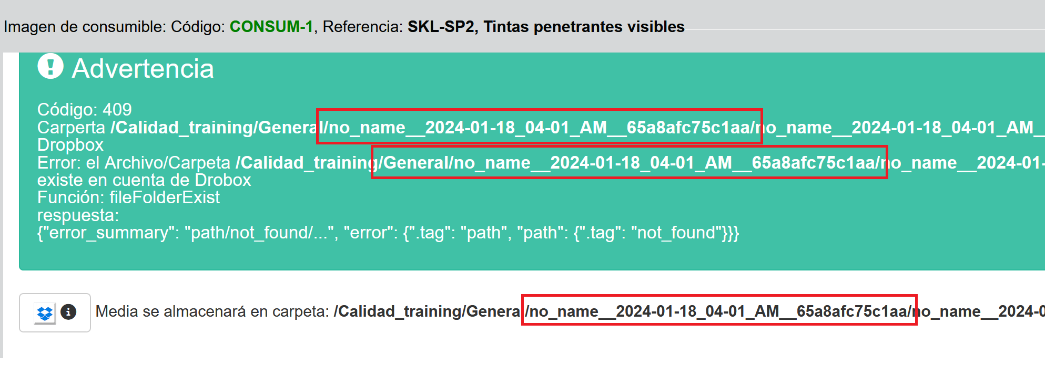
Task: Click the 'Código: 409' line
Action: click(84, 110)
